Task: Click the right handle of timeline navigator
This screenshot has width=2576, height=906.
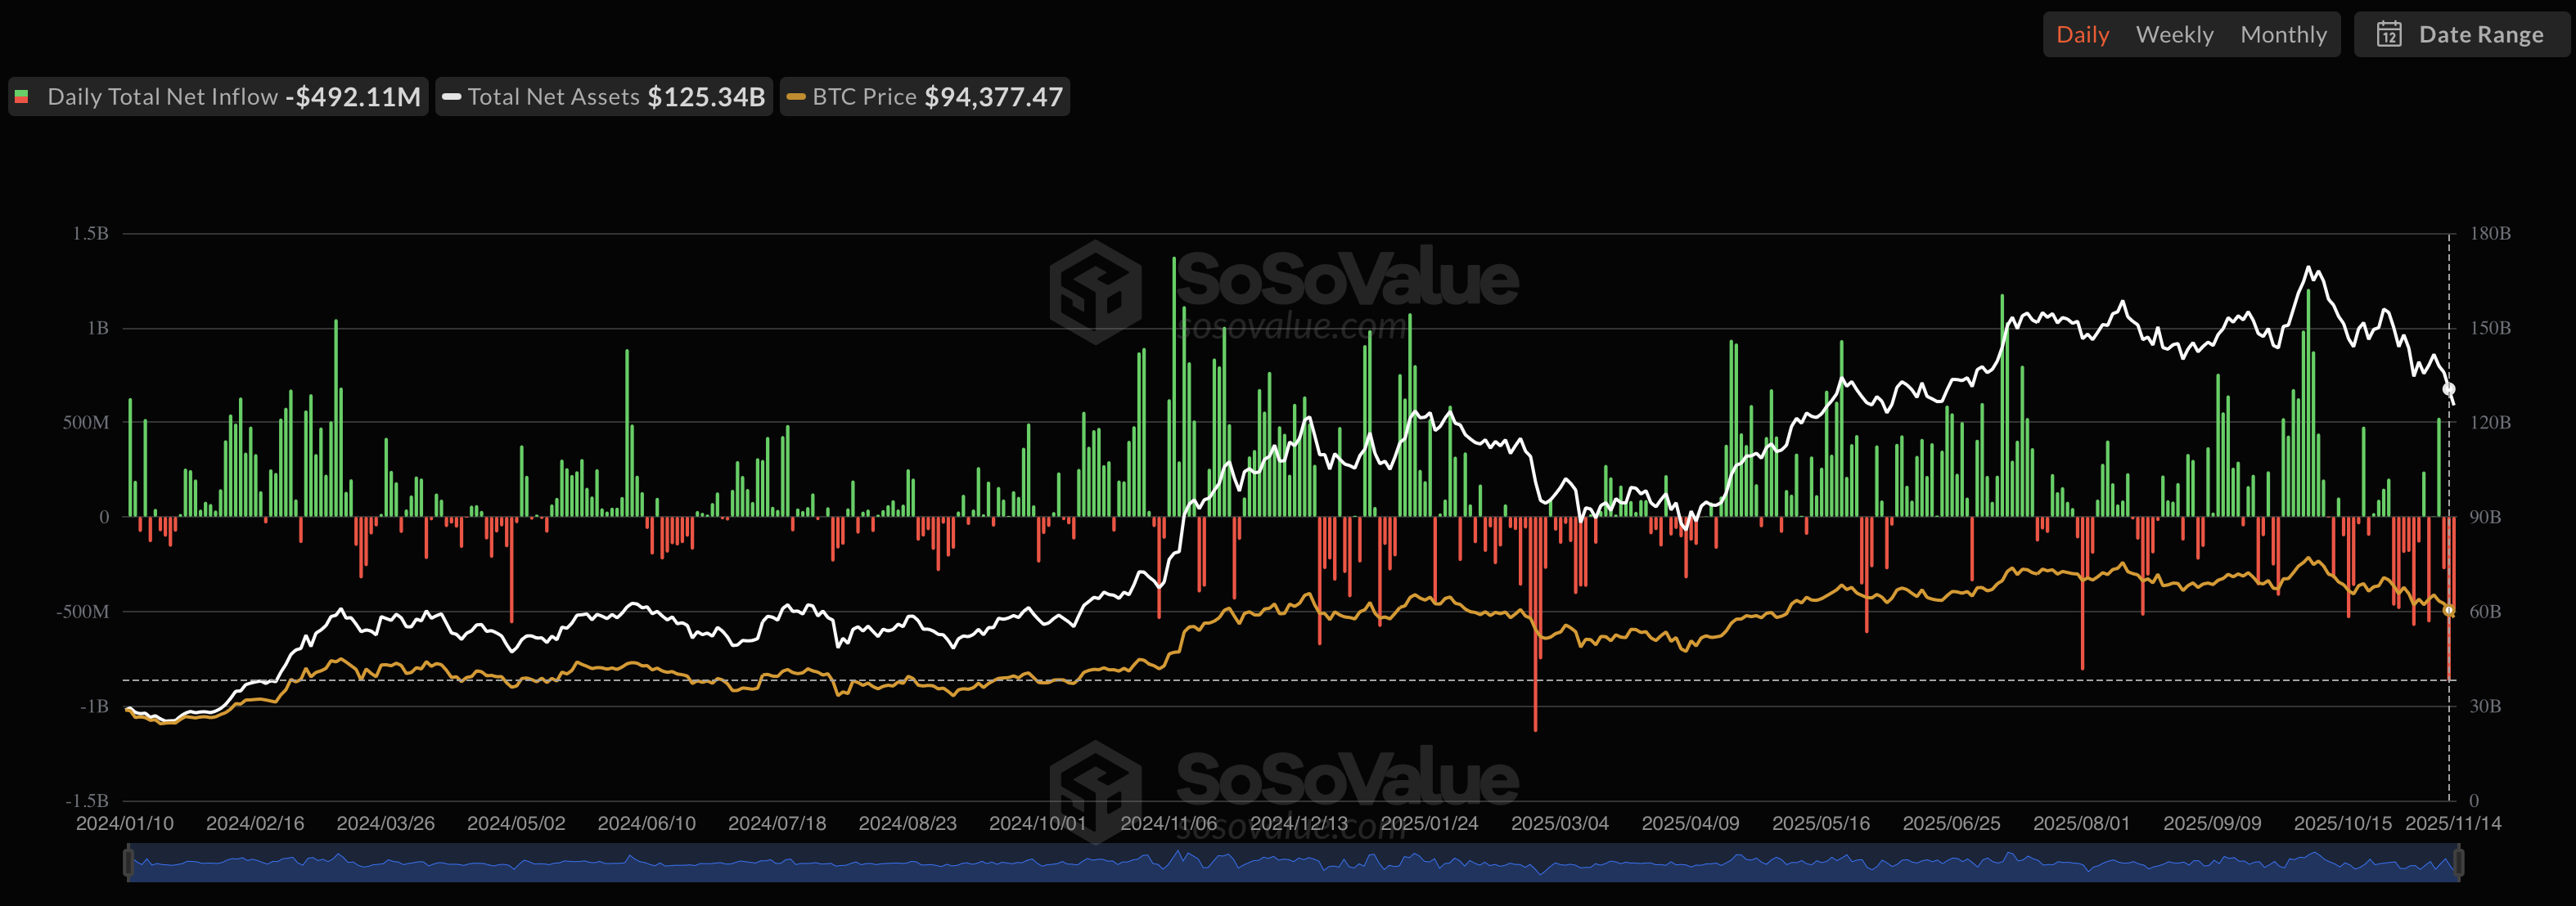Action: coord(2459,863)
